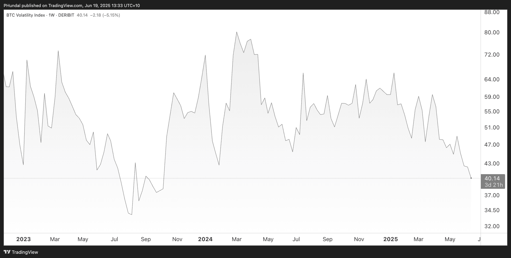The height and width of the screenshot is (258, 511).
Task: Click the 80.00 price axis label
Action: pos(492,32)
